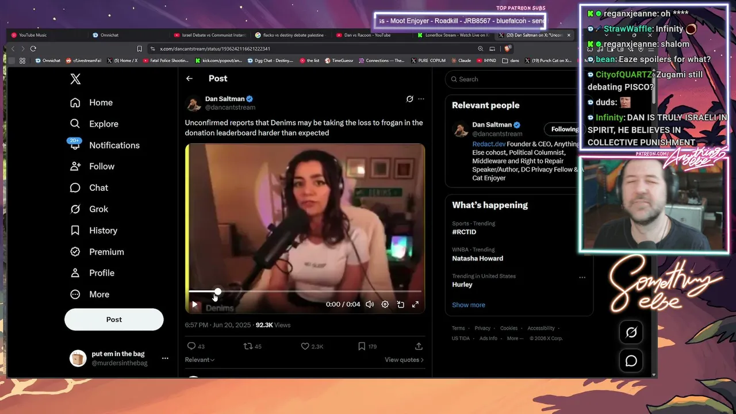Click the browser address bar URL
The width and height of the screenshot is (736, 414).
pos(214,49)
